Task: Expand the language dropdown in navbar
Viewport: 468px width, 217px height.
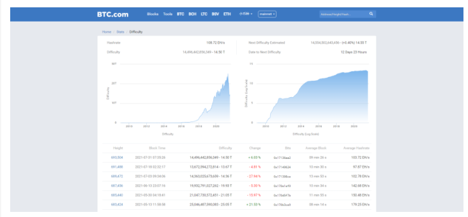Action: tap(246, 14)
